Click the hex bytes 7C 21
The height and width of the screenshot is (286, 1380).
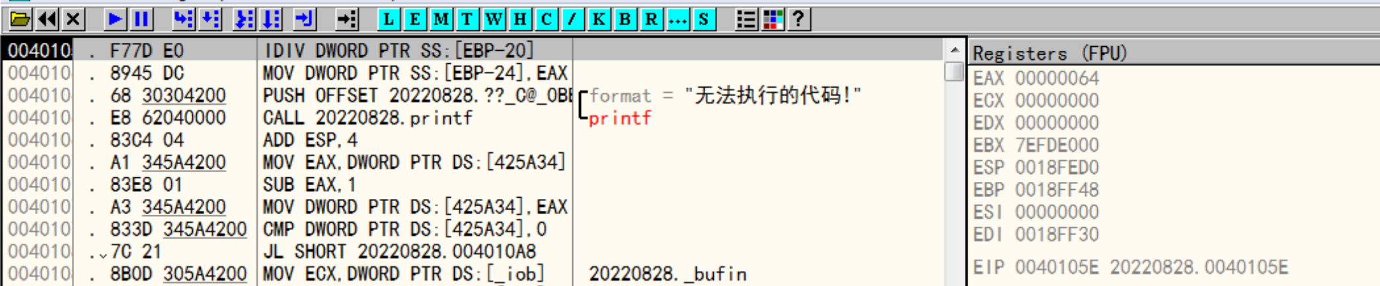click(136, 252)
